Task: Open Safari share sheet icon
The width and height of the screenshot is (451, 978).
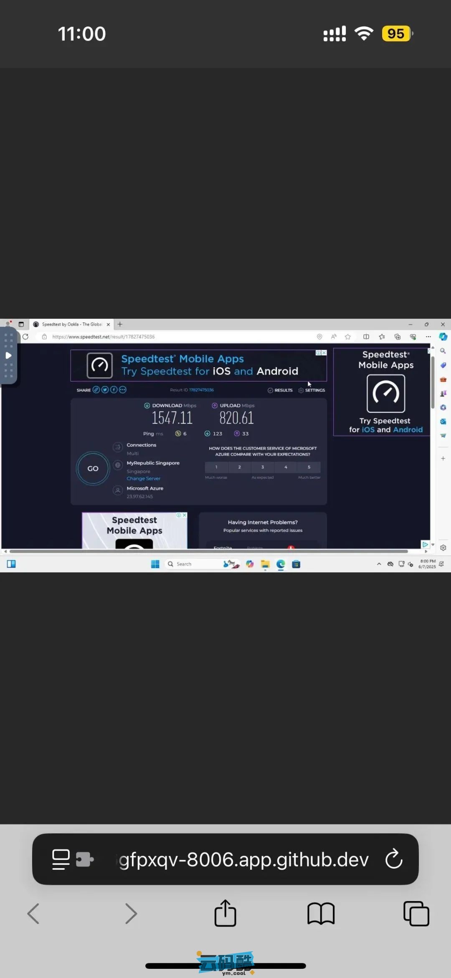Action: point(225,913)
